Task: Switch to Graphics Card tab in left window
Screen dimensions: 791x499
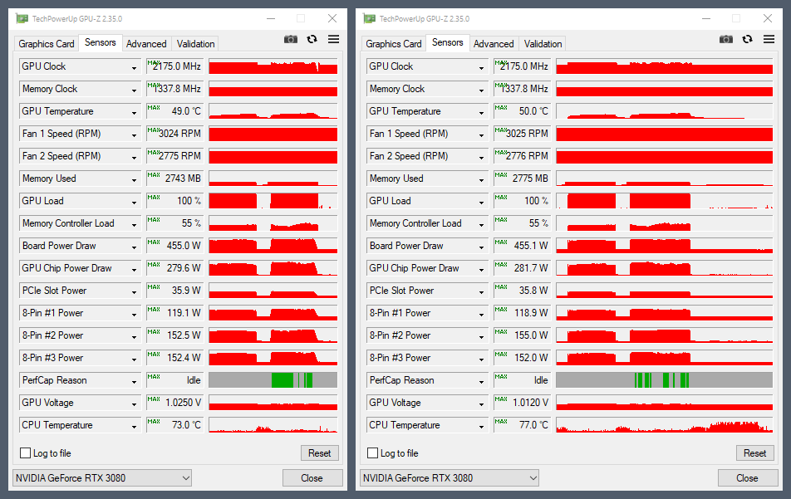Action: [47, 44]
